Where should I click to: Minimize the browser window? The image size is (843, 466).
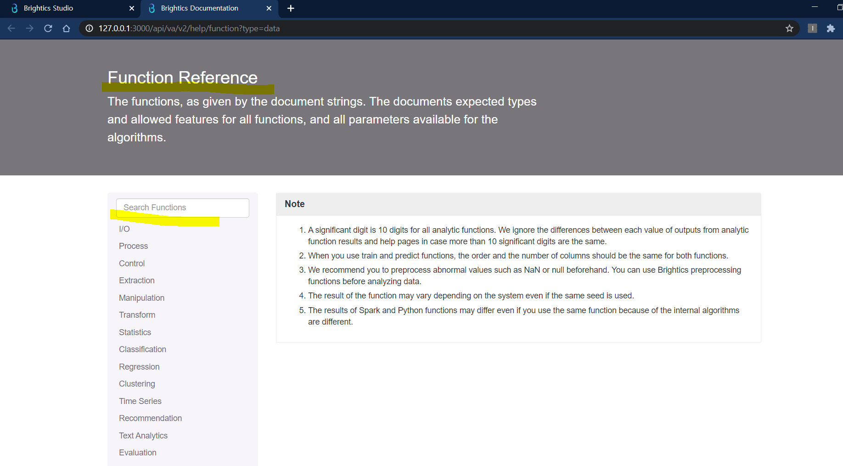815,7
